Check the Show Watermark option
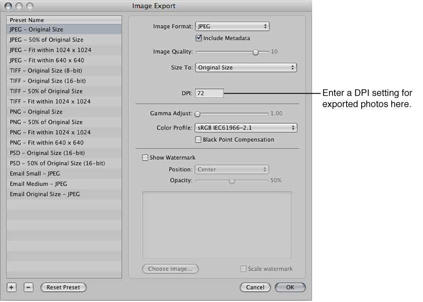 click(x=145, y=157)
